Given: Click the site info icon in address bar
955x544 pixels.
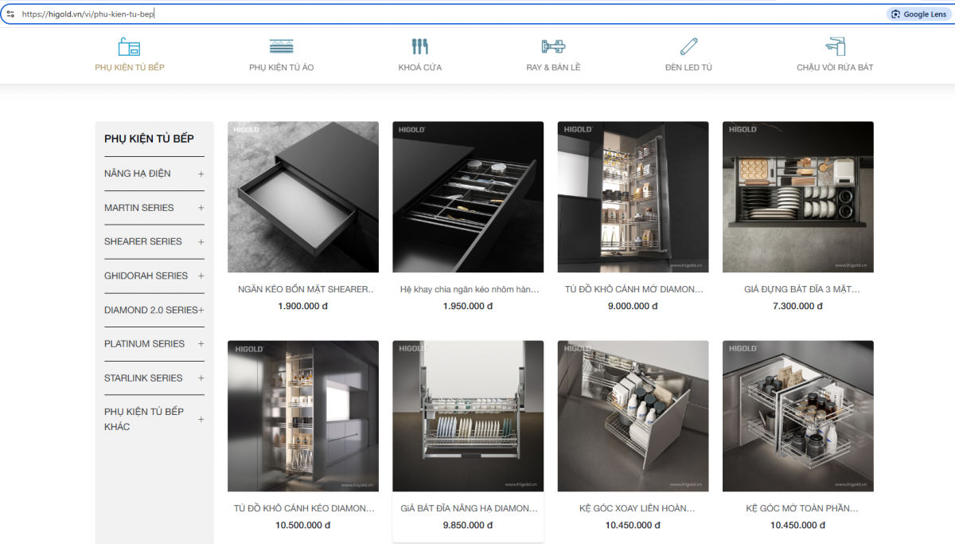Looking at the screenshot, I should [10, 14].
